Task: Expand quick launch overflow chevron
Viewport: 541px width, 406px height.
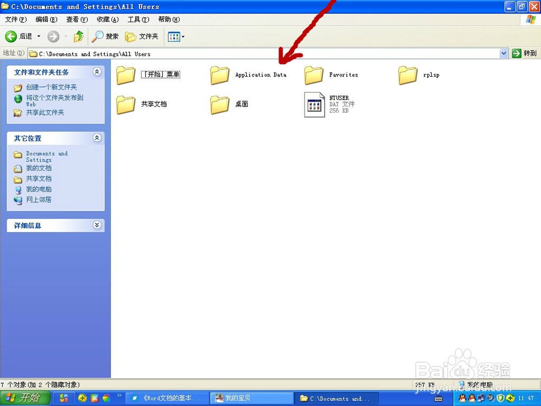Action: (120, 396)
